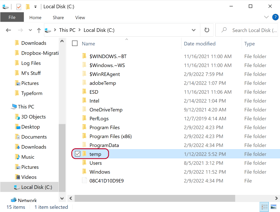
Task: Uncheck the temp folder checkbox
Action: pyautogui.click(x=77, y=154)
